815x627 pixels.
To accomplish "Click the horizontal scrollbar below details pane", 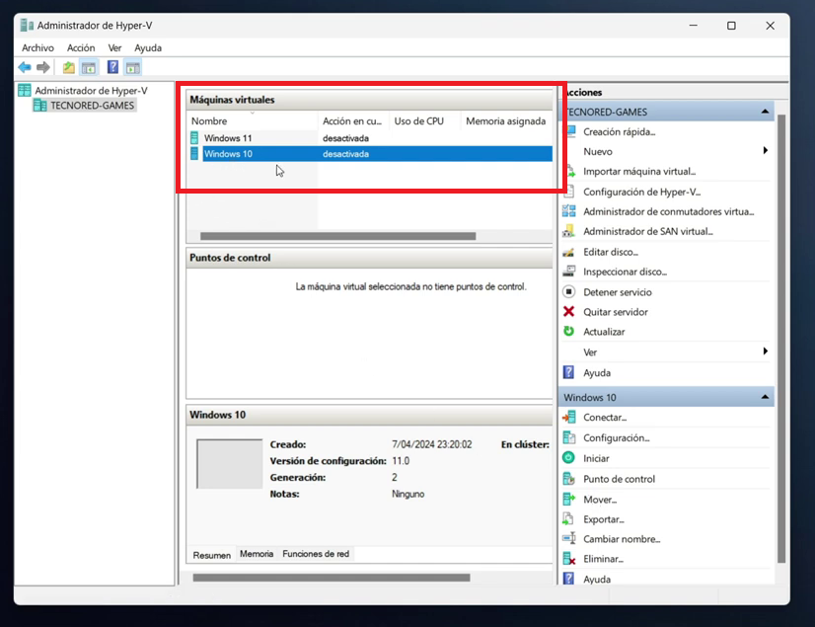I will [332, 578].
